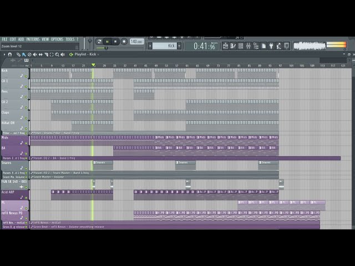
Task: Mute the Kick track via its green light
Action: [26, 76]
